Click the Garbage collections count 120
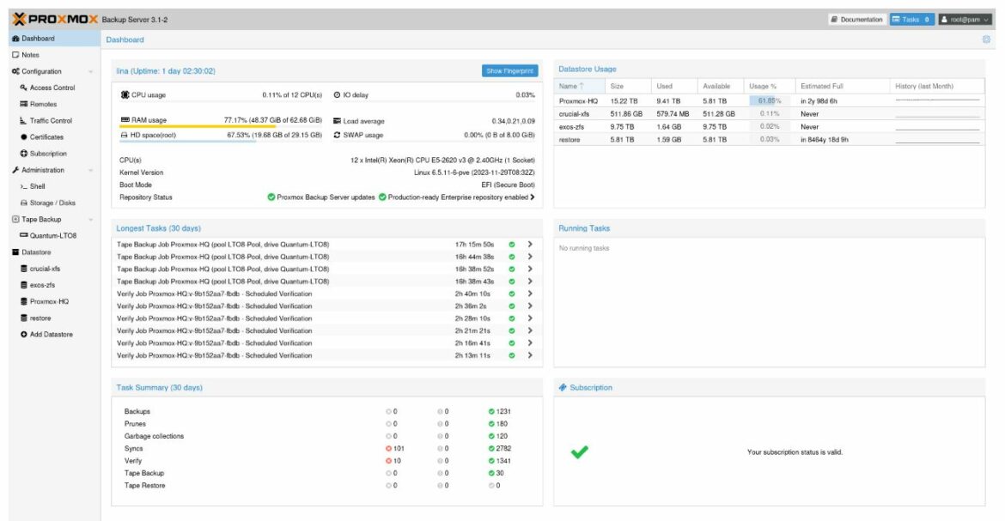This screenshot has width=1005, height=521. [x=502, y=436]
